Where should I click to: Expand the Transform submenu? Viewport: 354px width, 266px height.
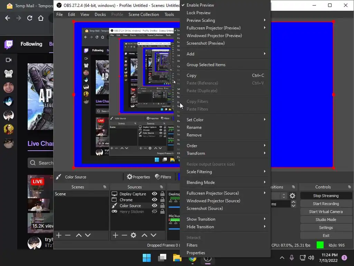click(x=225, y=153)
